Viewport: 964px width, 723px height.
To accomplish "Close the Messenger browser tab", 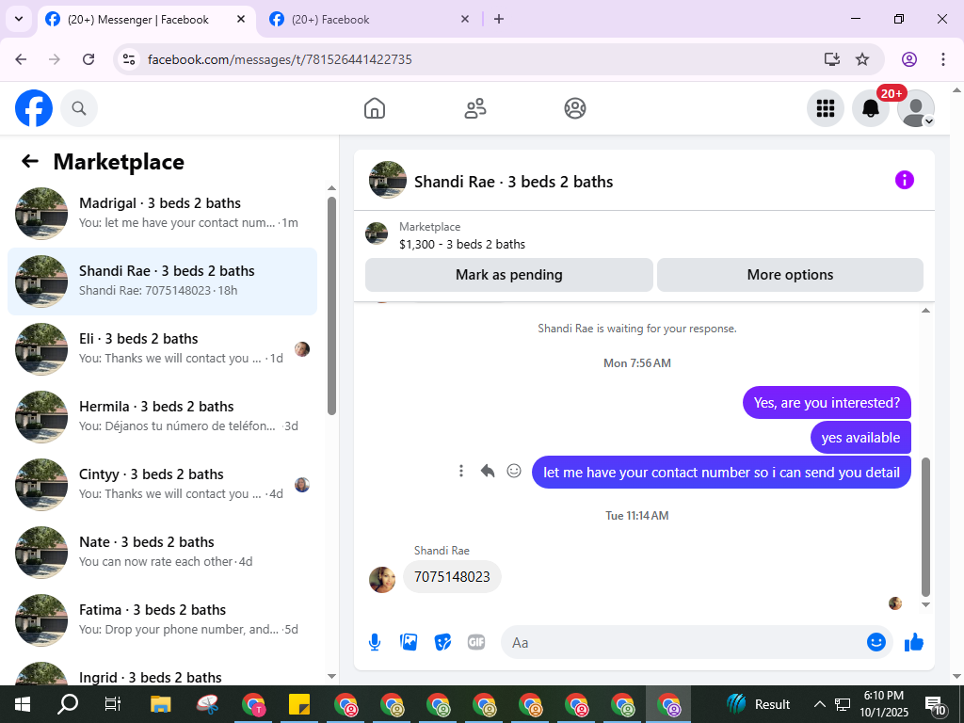I will click(x=241, y=19).
